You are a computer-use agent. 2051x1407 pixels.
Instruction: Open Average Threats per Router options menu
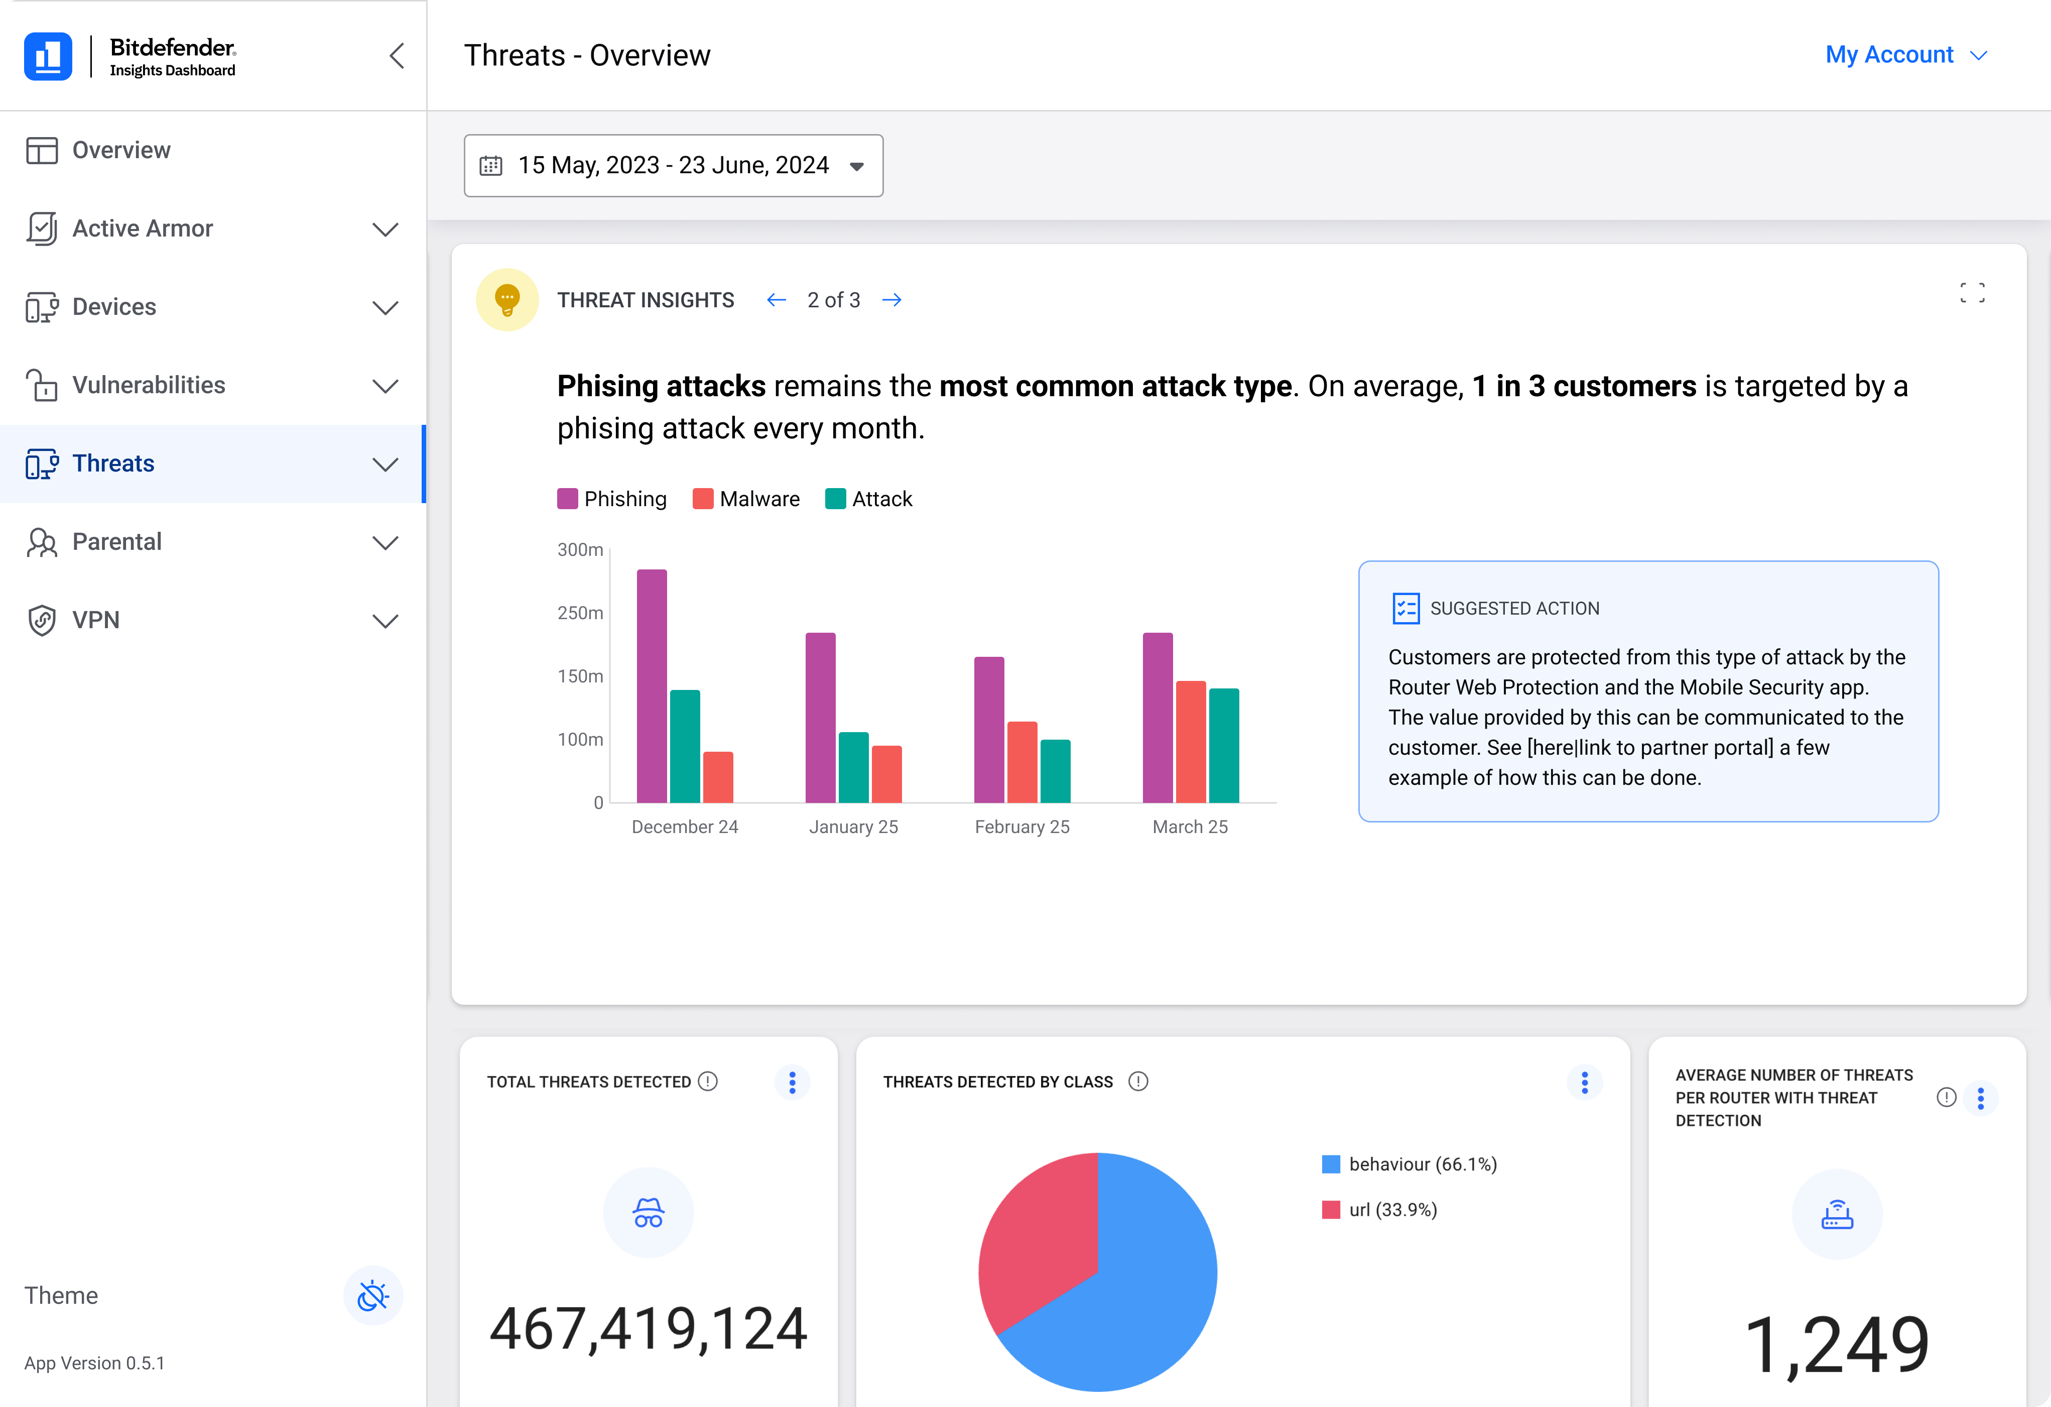[x=1981, y=1098]
